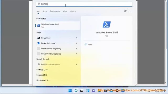Expand the PowerPointVLReg64.reg chevron
The width and height of the screenshot is (168, 94).
[x=76, y=49]
